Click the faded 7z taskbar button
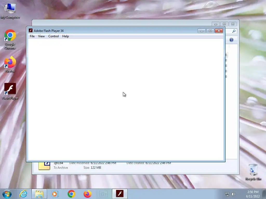This screenshot has height=199, width=266. (x=103, y=194)
